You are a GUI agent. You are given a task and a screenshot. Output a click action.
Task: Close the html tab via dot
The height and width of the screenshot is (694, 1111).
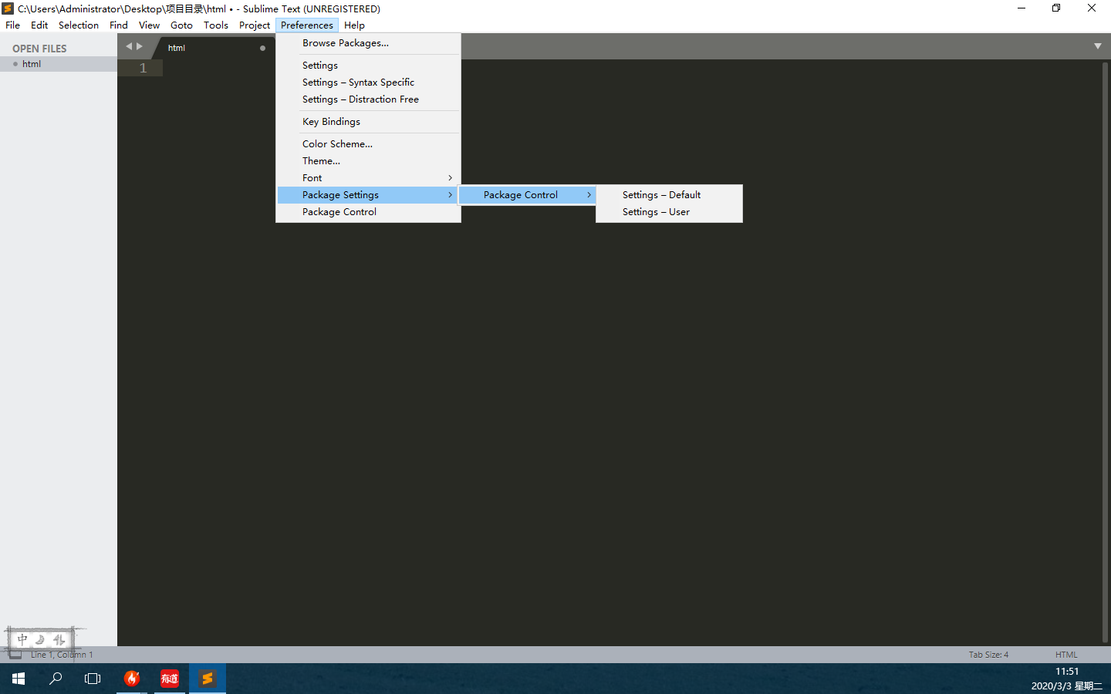(x=262, y=48)
